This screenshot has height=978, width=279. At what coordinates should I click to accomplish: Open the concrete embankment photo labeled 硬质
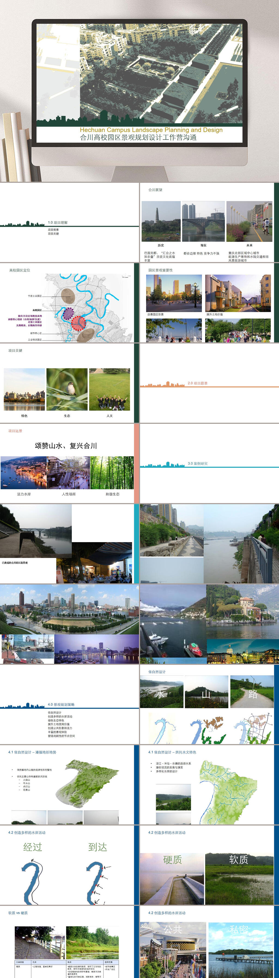(x=172, y=879)
